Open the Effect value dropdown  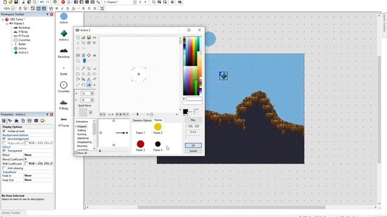click(x=38, y=155)
